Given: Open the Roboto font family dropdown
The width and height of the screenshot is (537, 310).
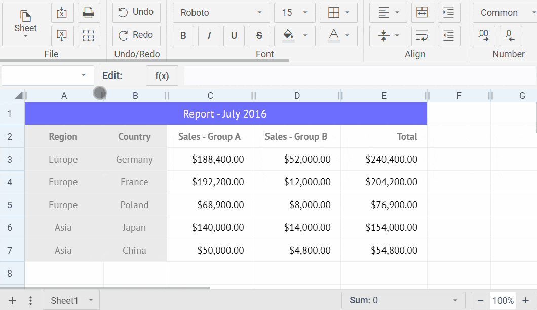Looking at the screenshot, I should pyautogui.click(x=221, y=13).
